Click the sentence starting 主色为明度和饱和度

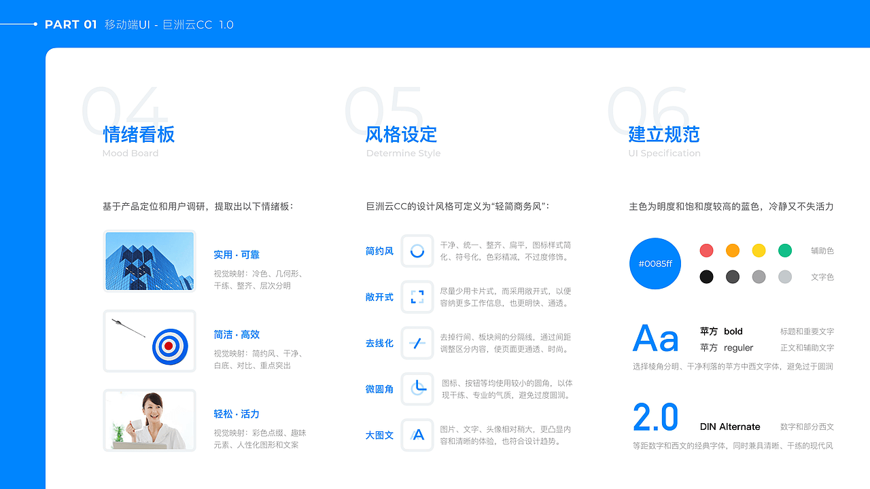click(731, 206)
